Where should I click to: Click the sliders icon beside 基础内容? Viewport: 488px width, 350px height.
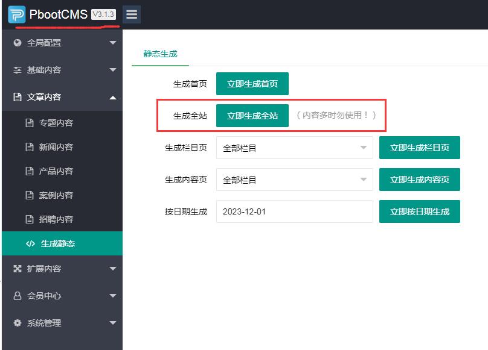(x=18, y=70)
